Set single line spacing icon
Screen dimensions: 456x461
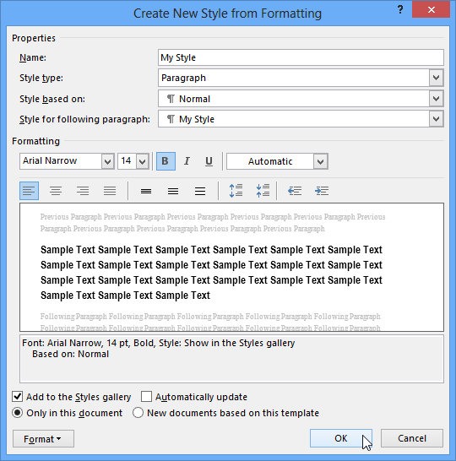click(146, 192)
